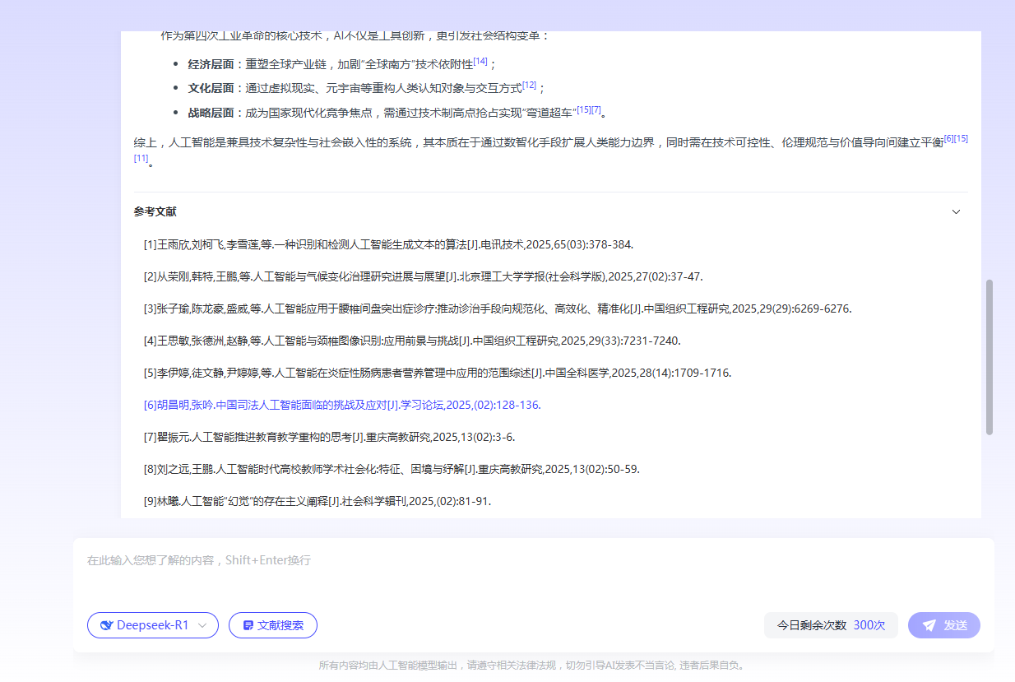The height and width of the screenshot is (682, 1015).
Task: Click citation superscript [11] in summary paragraph
Action: [140, 157]
